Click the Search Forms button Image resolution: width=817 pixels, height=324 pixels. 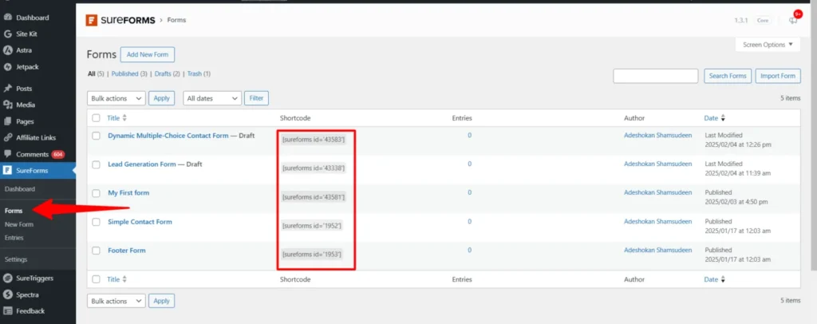[728, 76]
